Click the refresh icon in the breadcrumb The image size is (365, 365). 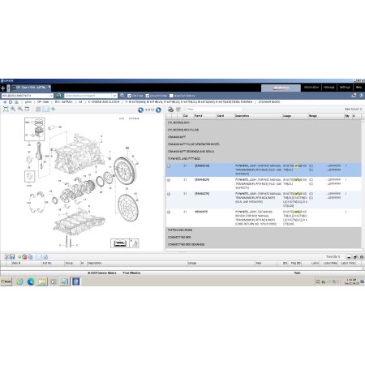[11, 102]
